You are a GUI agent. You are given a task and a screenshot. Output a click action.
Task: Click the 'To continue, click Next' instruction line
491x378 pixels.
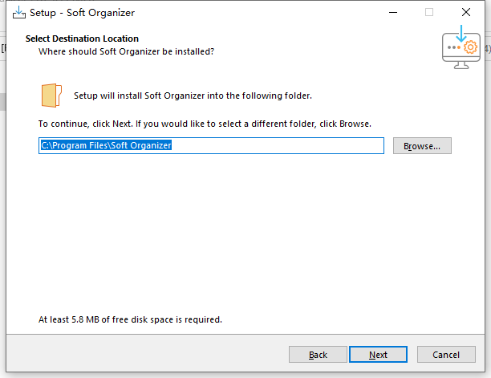pos(205,124)
